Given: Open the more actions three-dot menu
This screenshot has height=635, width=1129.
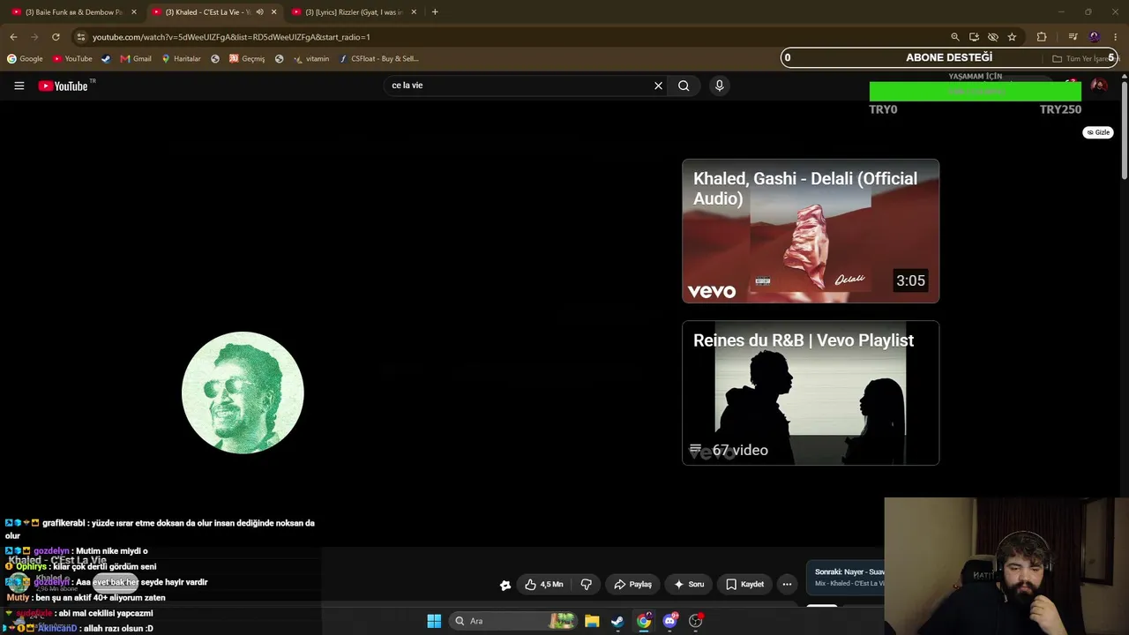Looking at the screenshot, I should click(787, 584).
